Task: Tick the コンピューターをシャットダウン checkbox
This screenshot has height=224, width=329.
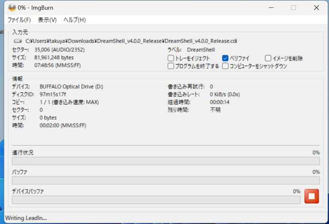Action: (225, 66)
